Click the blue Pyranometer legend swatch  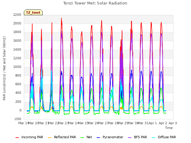(98, 138)
